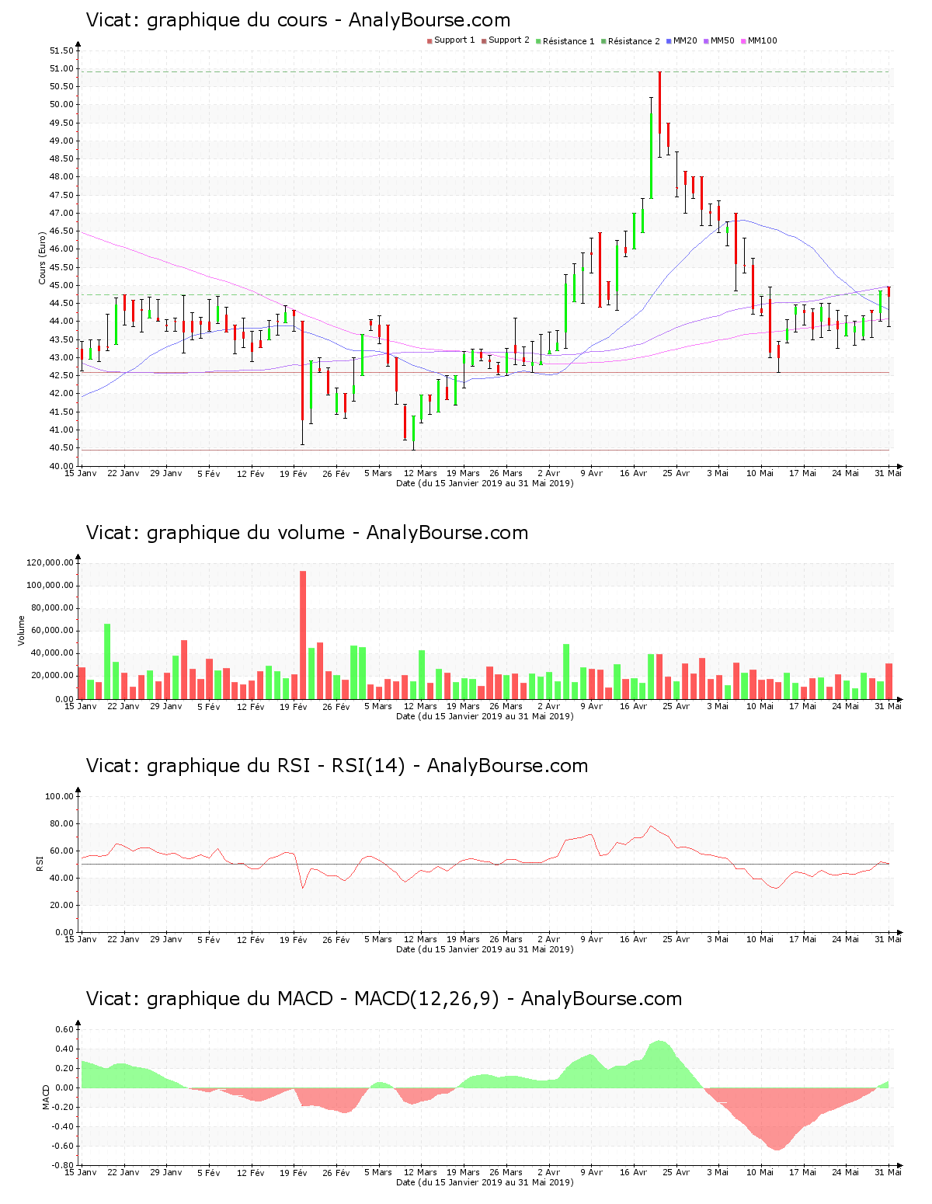
Task: Click the 'Cours (Euro)' vertical axis label
Action: (x=43, y=259)
